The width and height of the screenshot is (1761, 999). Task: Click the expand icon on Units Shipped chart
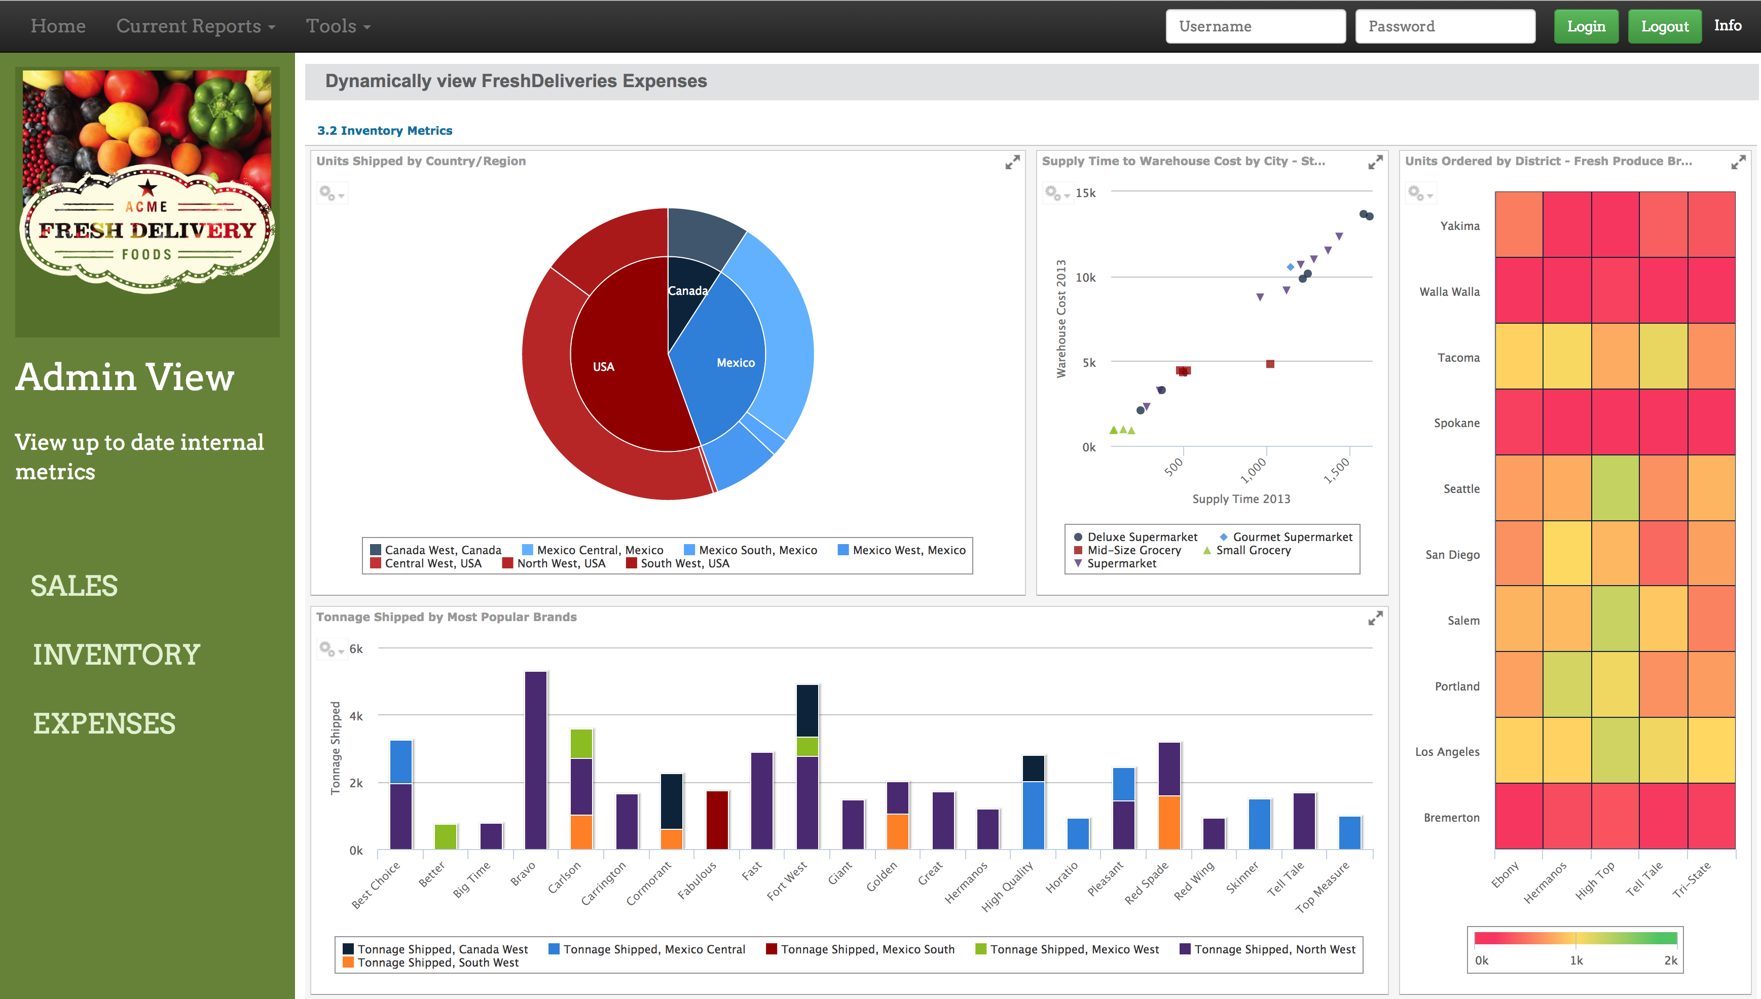pyautogui.click(x=1012, y=162)
